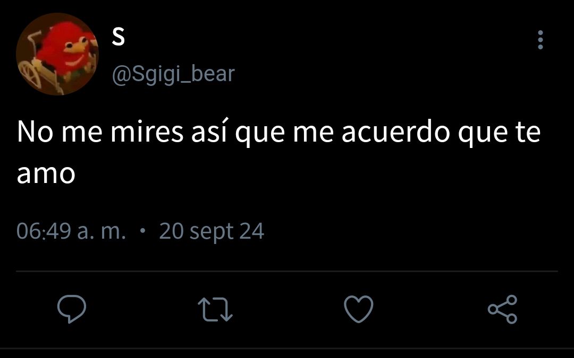Open overflow menu beside the username

(541, 39)
